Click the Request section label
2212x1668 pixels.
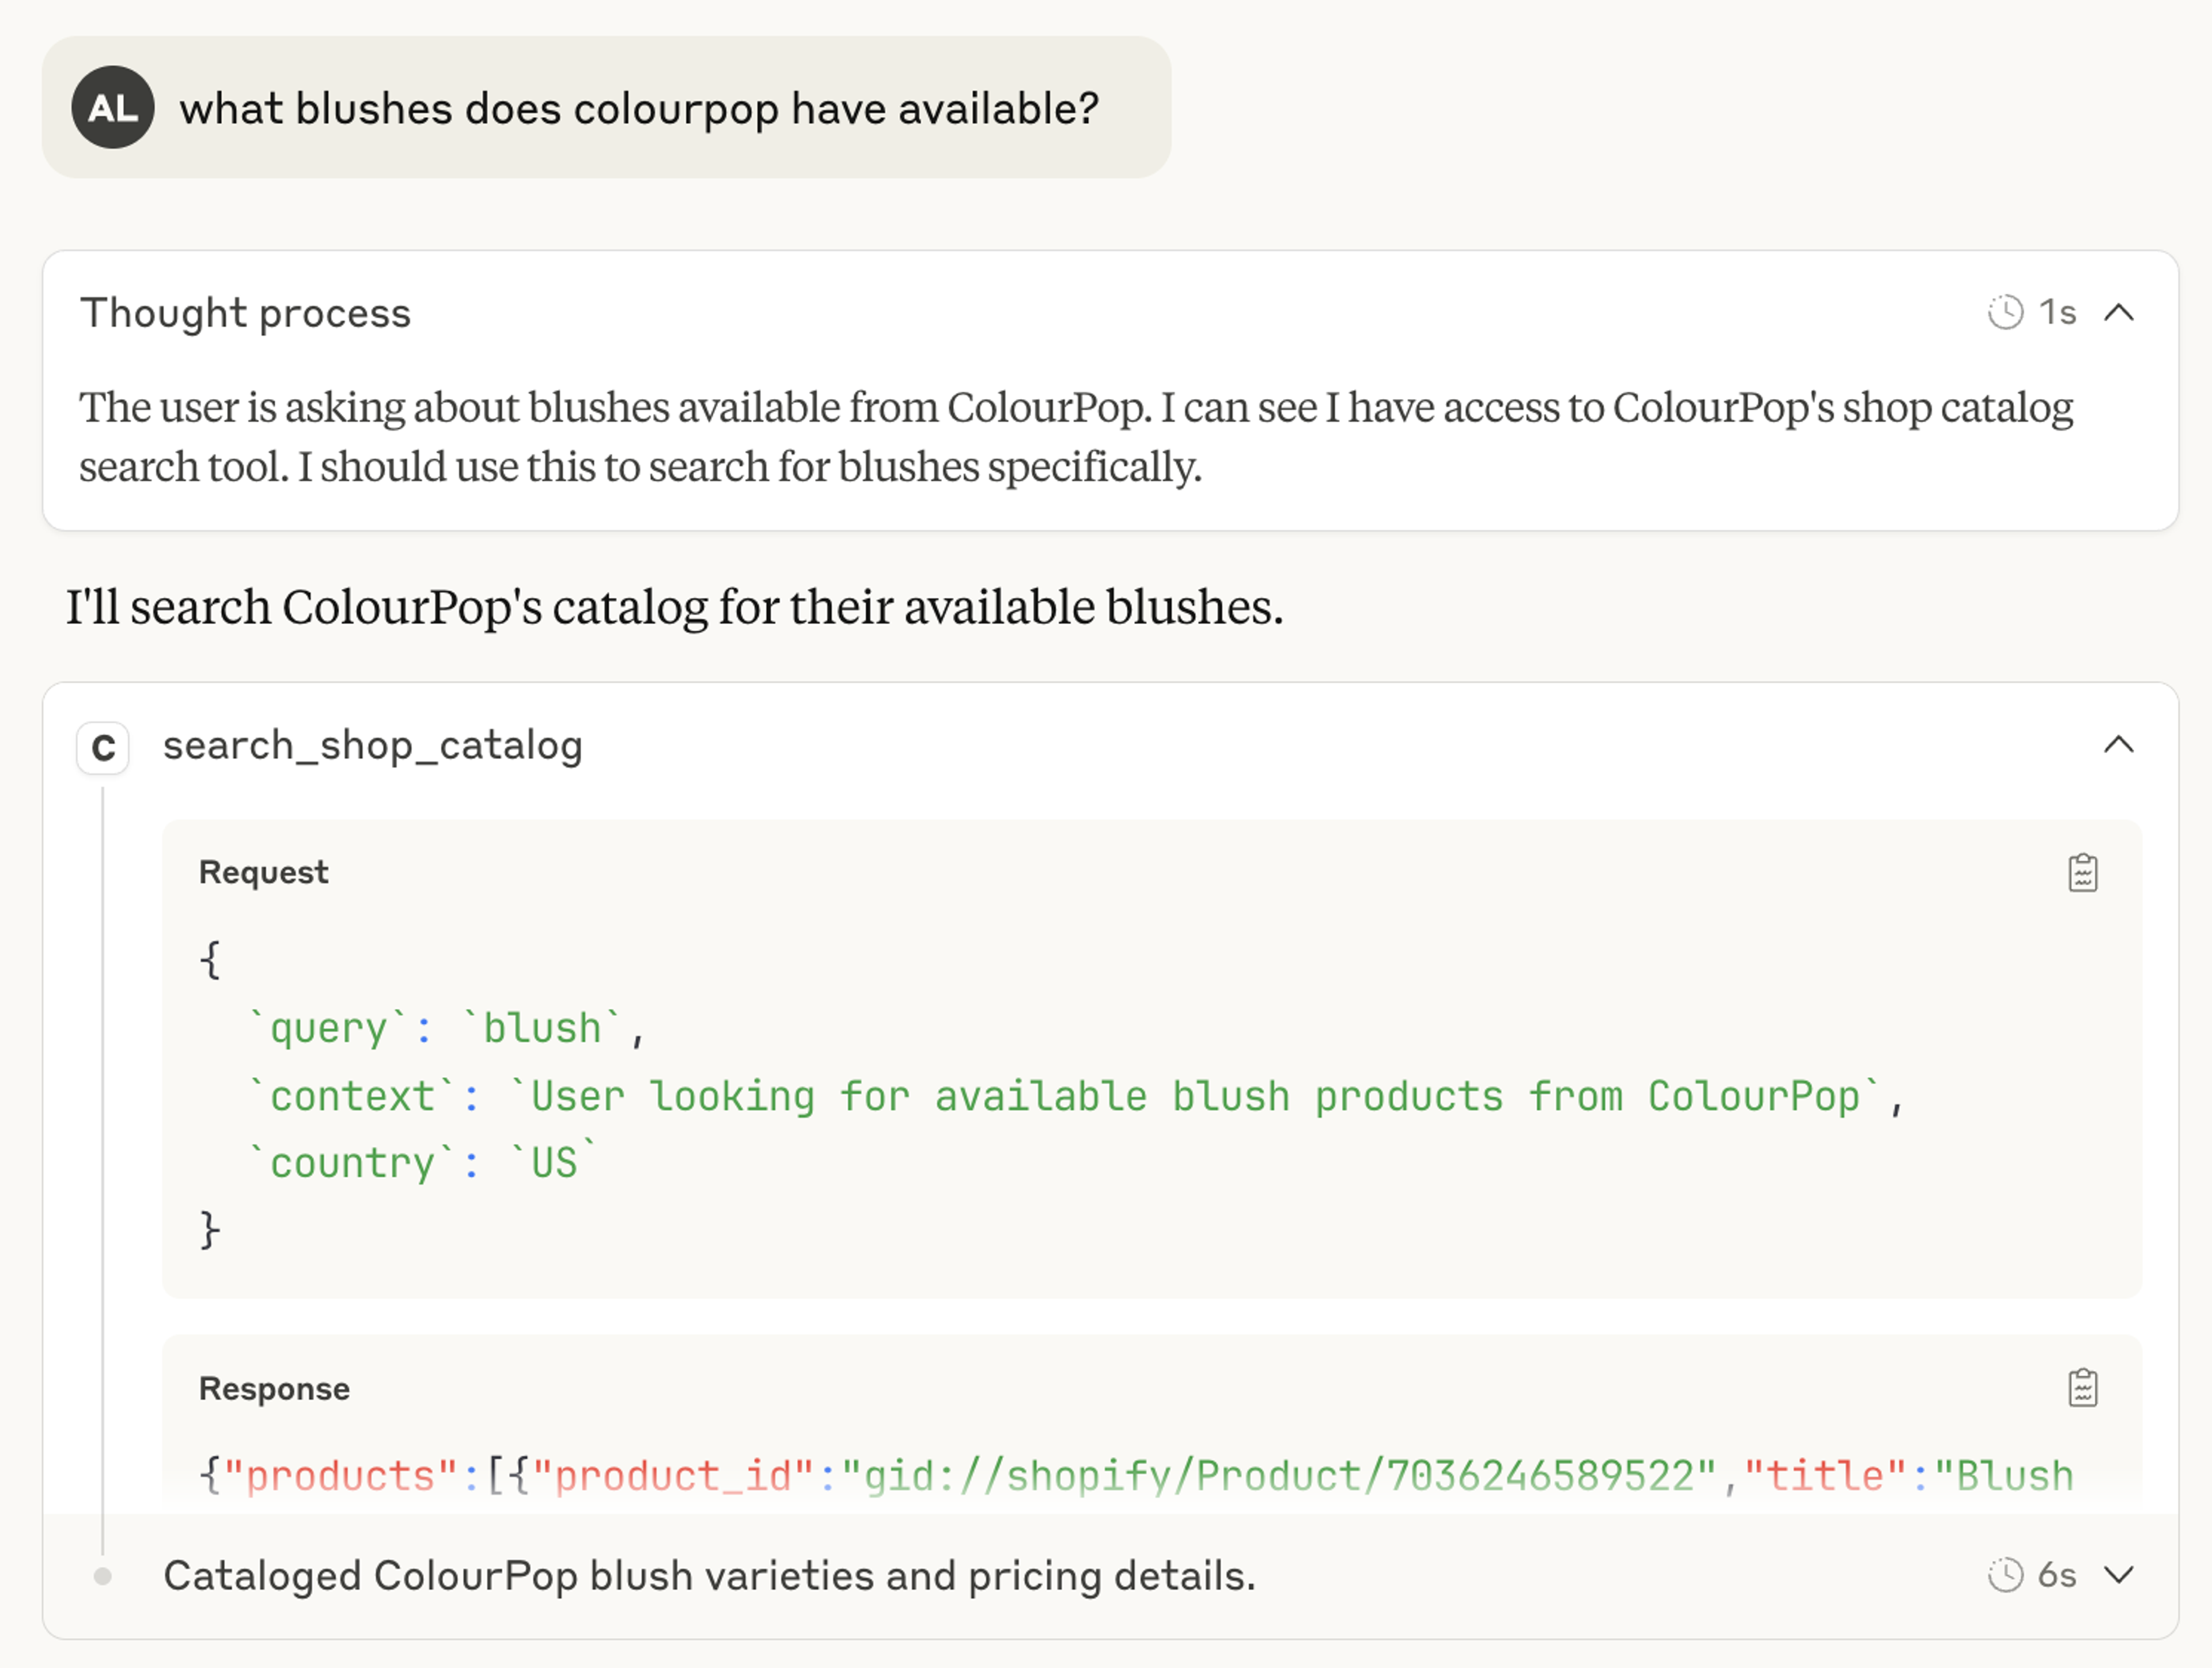pos(263,872)
